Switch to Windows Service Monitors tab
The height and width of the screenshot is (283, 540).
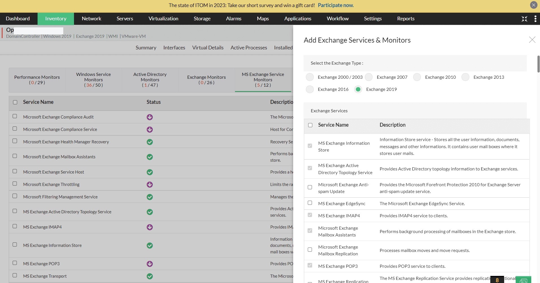pos(93,80)
